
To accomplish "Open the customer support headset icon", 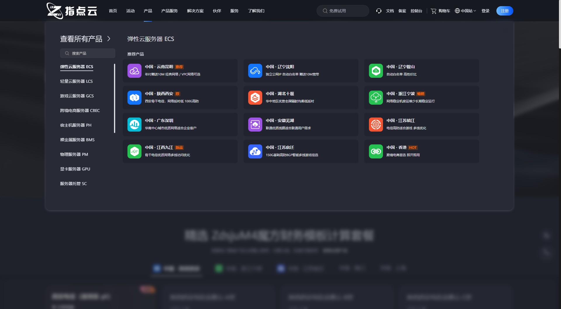I will pos(379,11).
